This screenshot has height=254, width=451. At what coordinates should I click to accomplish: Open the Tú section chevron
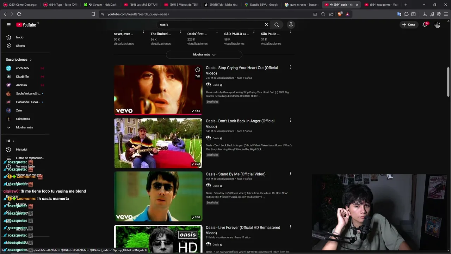(13, 141)
